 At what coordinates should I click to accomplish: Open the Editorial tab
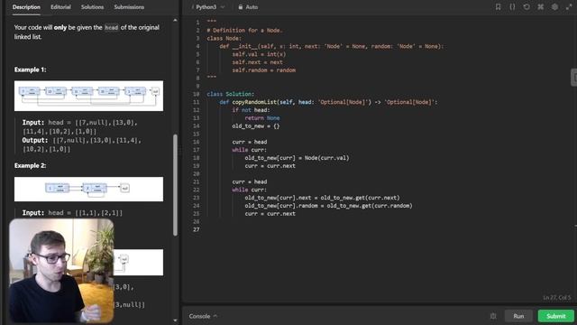click(x=60, y=7)
